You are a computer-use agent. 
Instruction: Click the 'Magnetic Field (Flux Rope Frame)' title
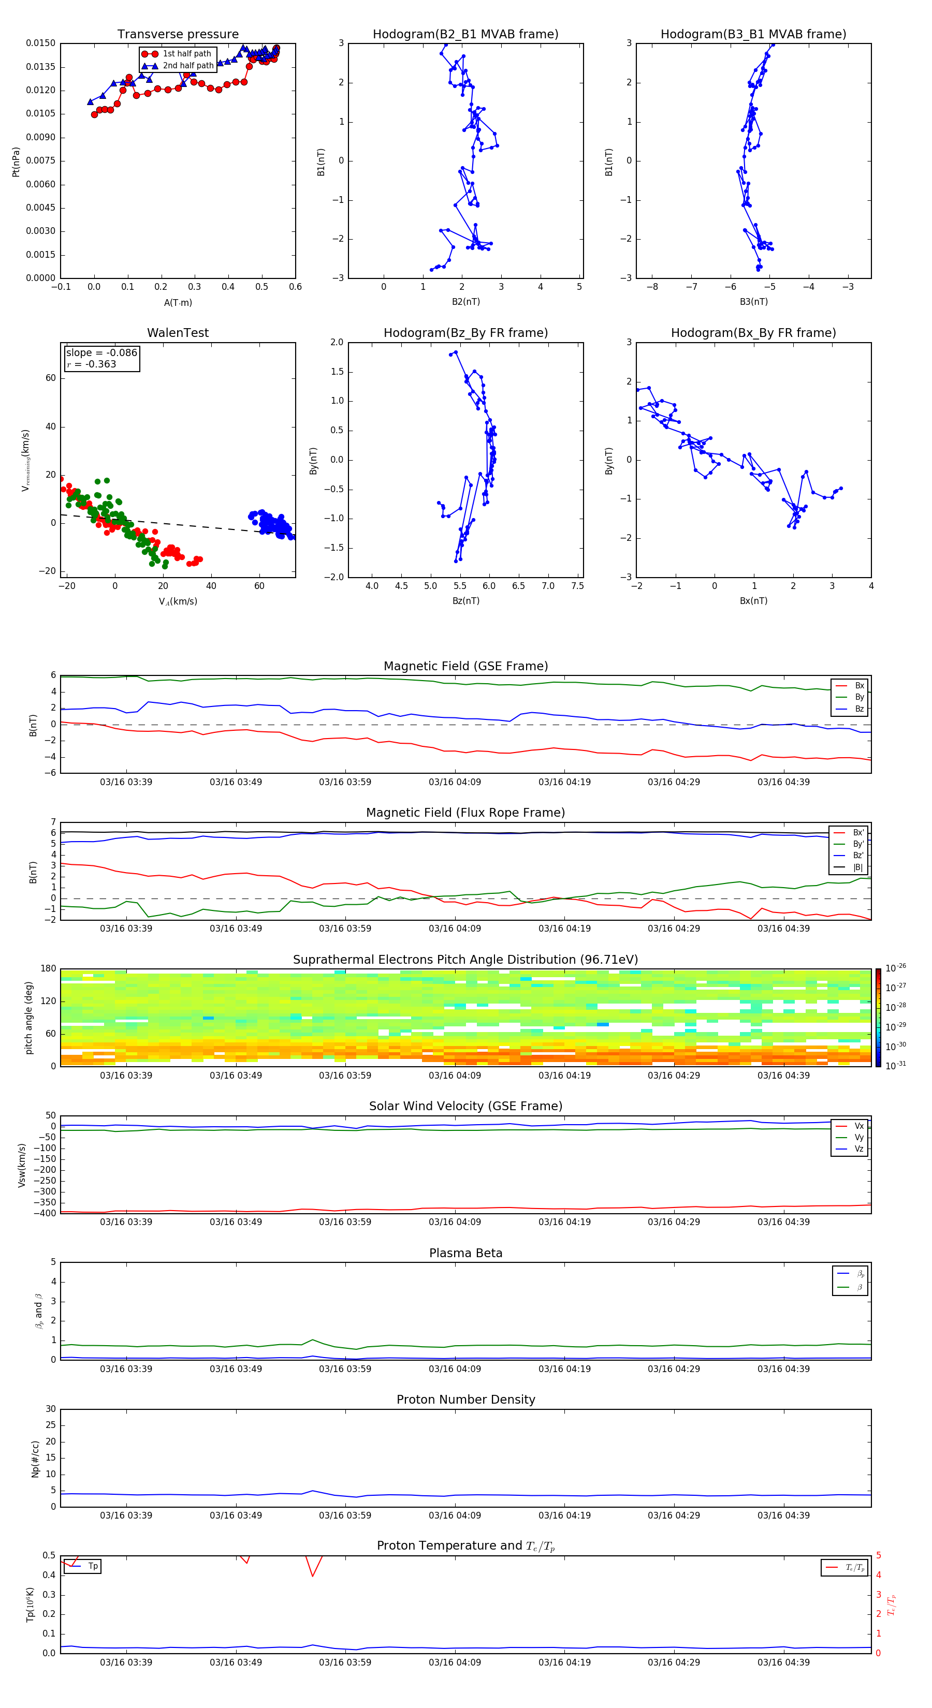[x=465, y=813]
